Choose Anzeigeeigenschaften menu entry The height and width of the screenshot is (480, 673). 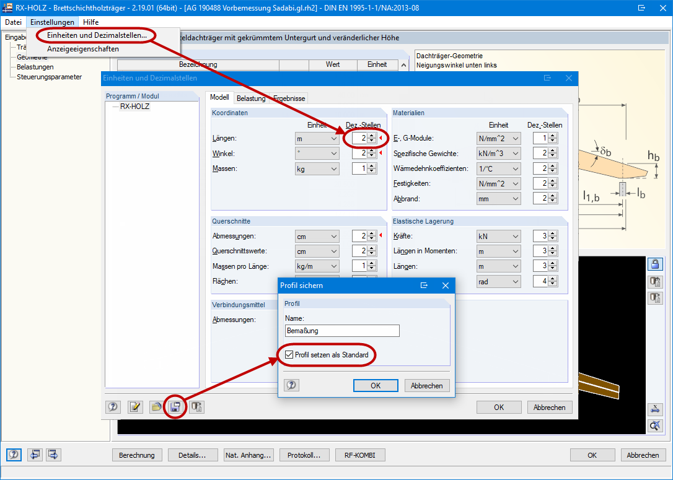tap(83, 49)
